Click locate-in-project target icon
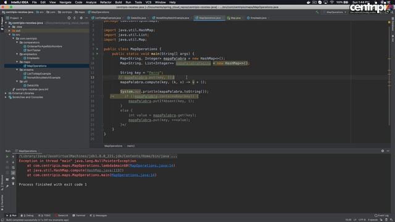395x222 pixels. pos(69,18)
